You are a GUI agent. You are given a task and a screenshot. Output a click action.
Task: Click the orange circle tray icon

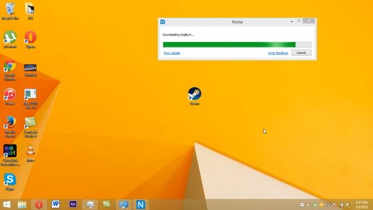pos(321,205)
